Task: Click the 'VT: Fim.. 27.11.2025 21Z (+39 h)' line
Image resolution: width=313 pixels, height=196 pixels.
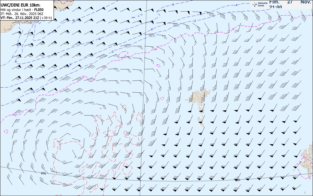Action: [x=26, y=18]
